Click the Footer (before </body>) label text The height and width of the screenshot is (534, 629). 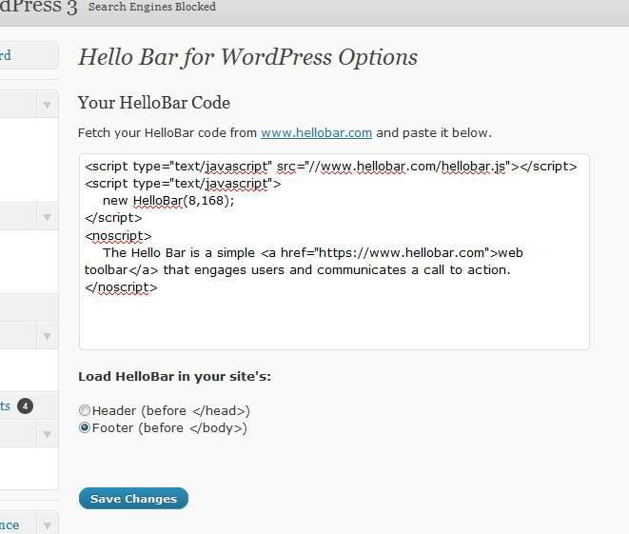tap(169, 428)
